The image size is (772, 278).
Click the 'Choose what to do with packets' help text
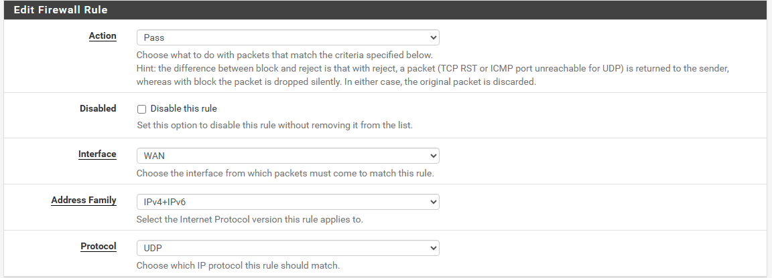click(x=285, y=55)
